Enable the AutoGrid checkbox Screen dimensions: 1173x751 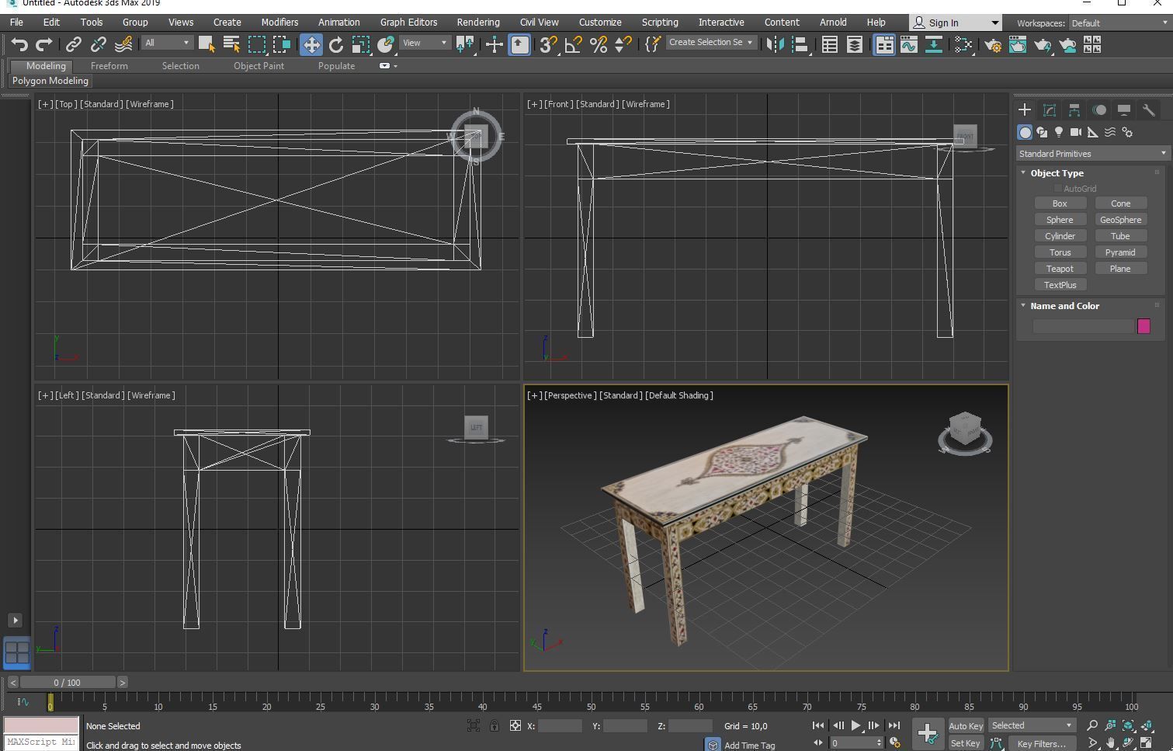coord(1057,189)
